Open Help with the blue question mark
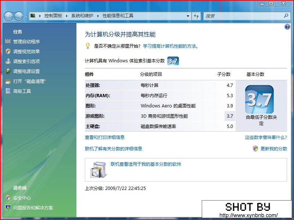294x220 pixels. tap(287, 27)
